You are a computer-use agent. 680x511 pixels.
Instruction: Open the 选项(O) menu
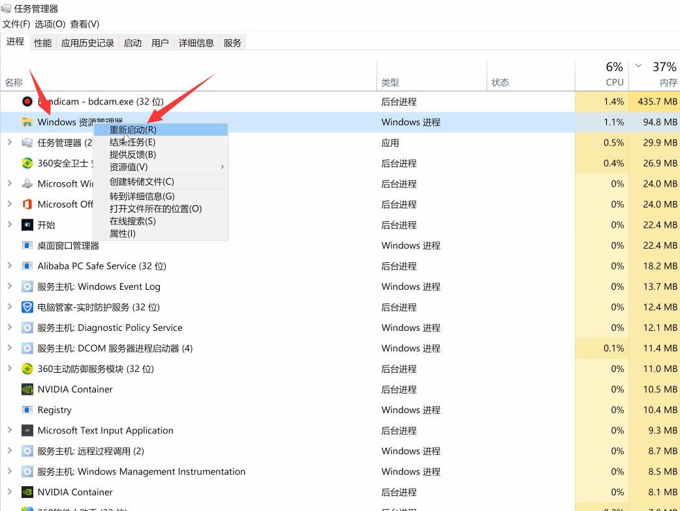tap(50, 24)
